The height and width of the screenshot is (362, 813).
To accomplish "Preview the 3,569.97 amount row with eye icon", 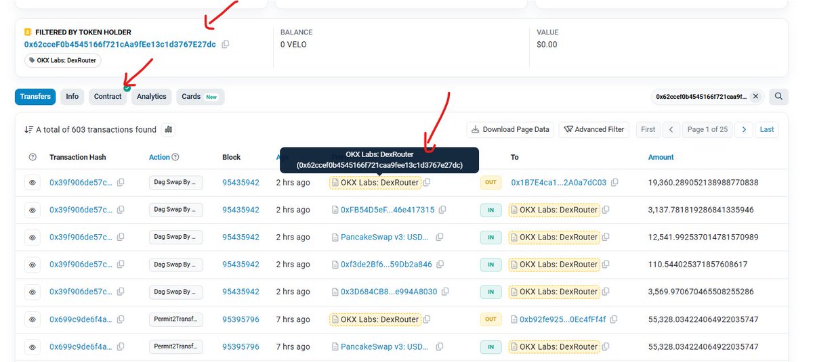I will coord(33,292).
